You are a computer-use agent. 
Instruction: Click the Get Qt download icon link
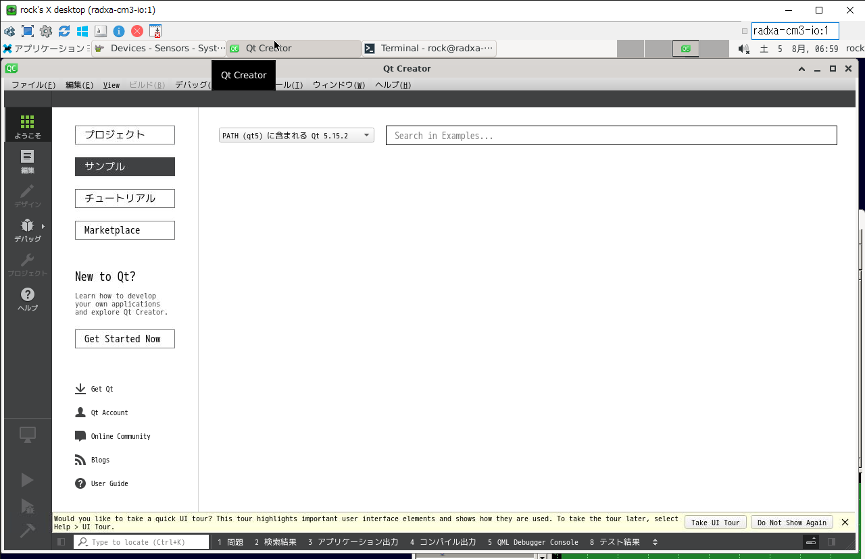(x=94, y=389)
